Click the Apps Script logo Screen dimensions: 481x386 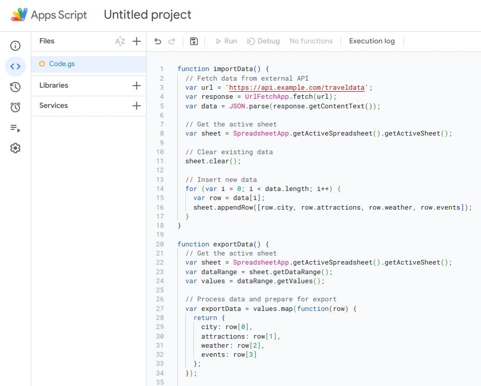click(19, 15)
